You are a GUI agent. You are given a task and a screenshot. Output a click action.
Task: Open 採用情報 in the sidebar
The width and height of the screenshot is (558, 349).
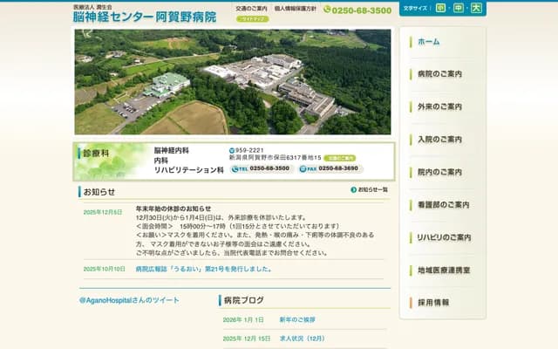click(443, 303)
